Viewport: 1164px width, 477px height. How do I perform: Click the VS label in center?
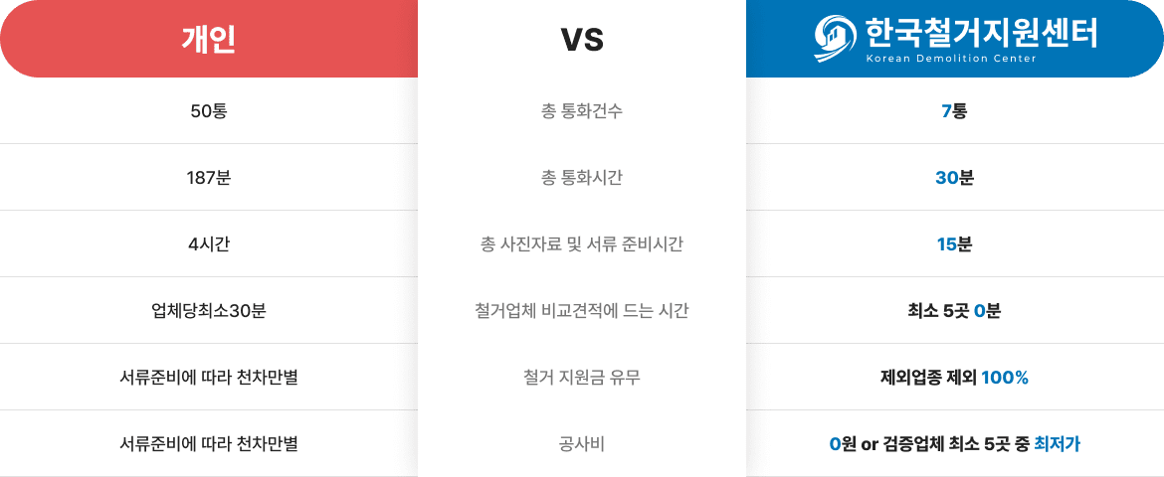pos(582,40)
